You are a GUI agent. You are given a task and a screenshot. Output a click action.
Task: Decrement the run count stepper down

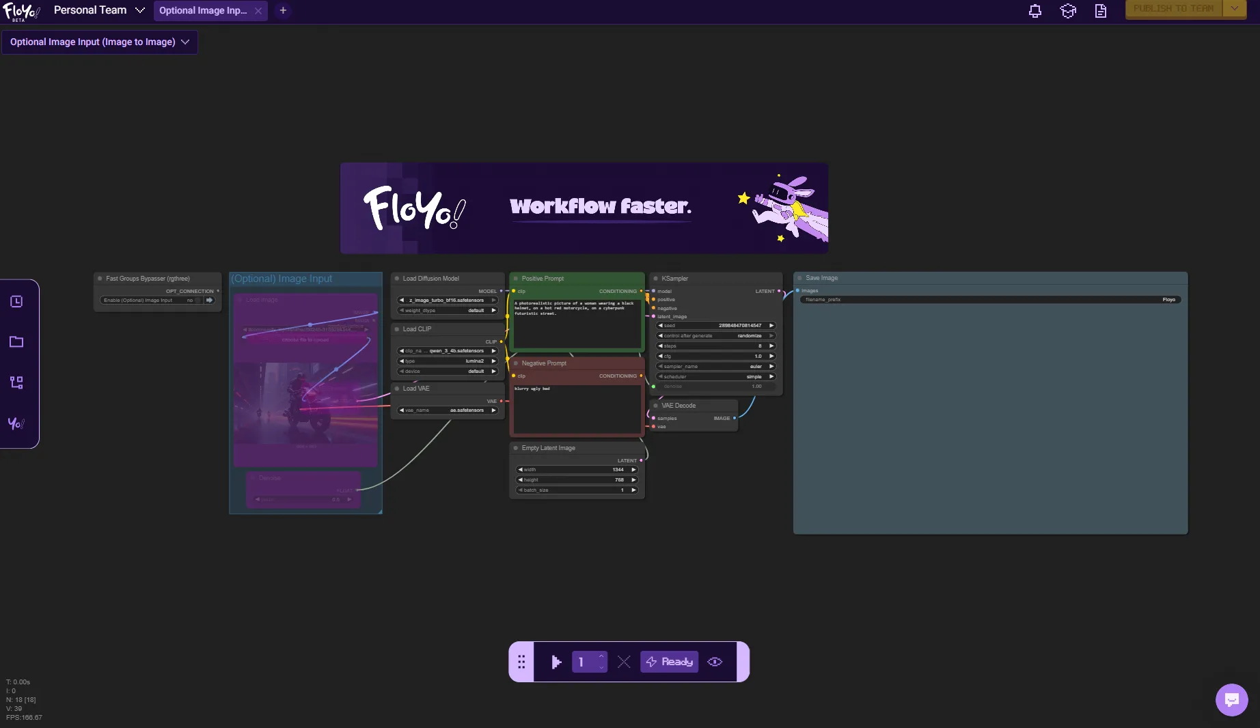tap(601, 667)
